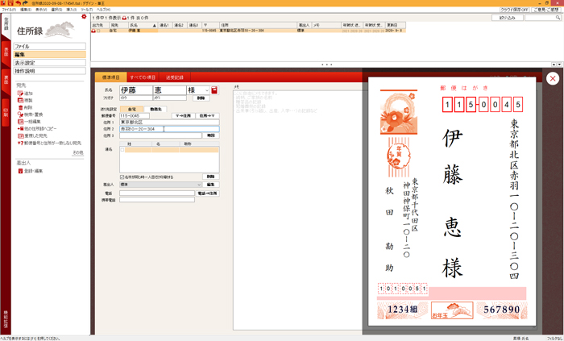Check the first row checkbox in 連名 table
564x341 pixels.
click(122, 150)
